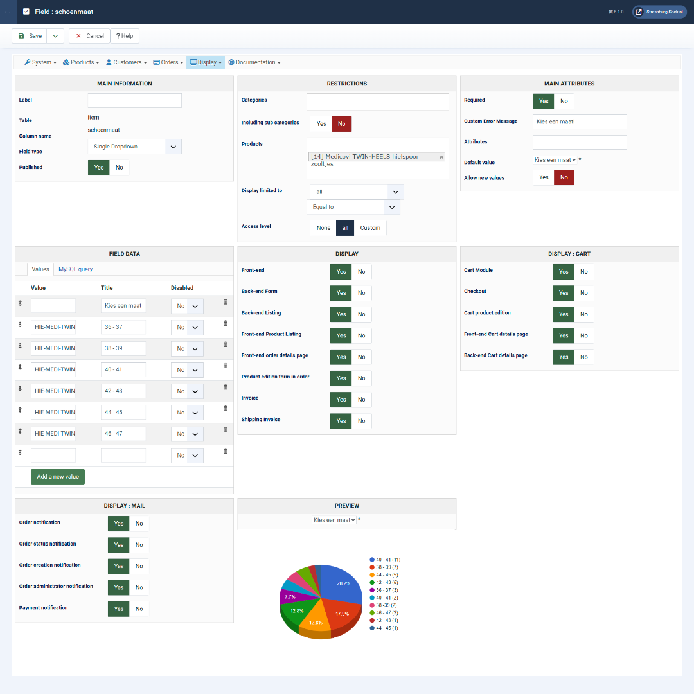Click the Label input field
The width and height of the screenshot is (694, 694).
point(134,100)
